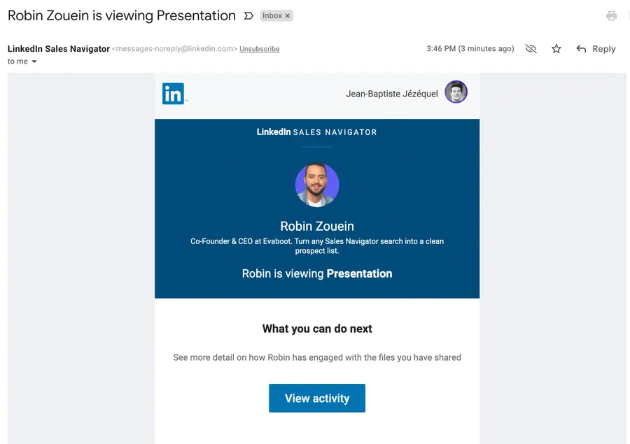Click the View activity button
This screenshot has width=630, height=444.
(316, 398)
